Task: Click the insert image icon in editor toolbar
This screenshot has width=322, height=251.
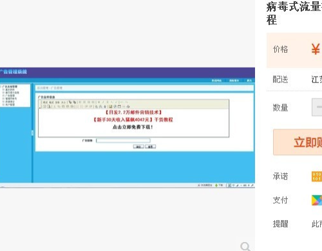Action: click(111, 106)
